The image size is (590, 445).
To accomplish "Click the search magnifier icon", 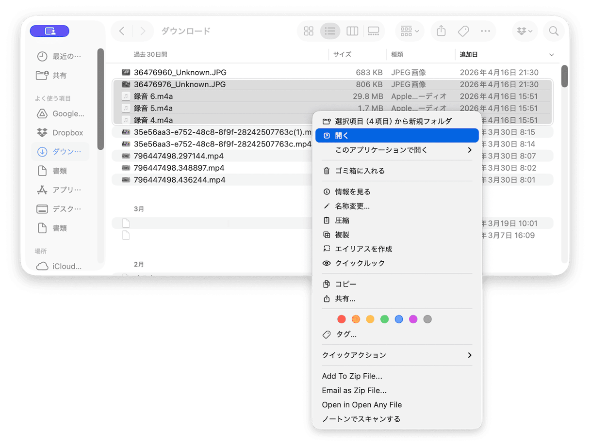I will click(x=554, y=31).
